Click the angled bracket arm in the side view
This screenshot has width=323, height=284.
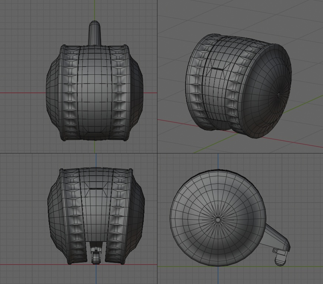(275, 237)
